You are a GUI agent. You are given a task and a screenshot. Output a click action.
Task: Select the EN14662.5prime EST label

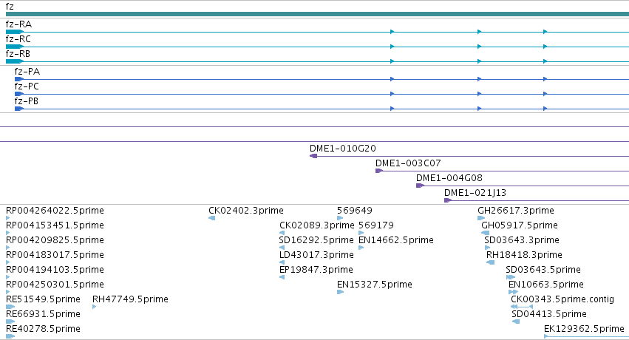[396, 240]
